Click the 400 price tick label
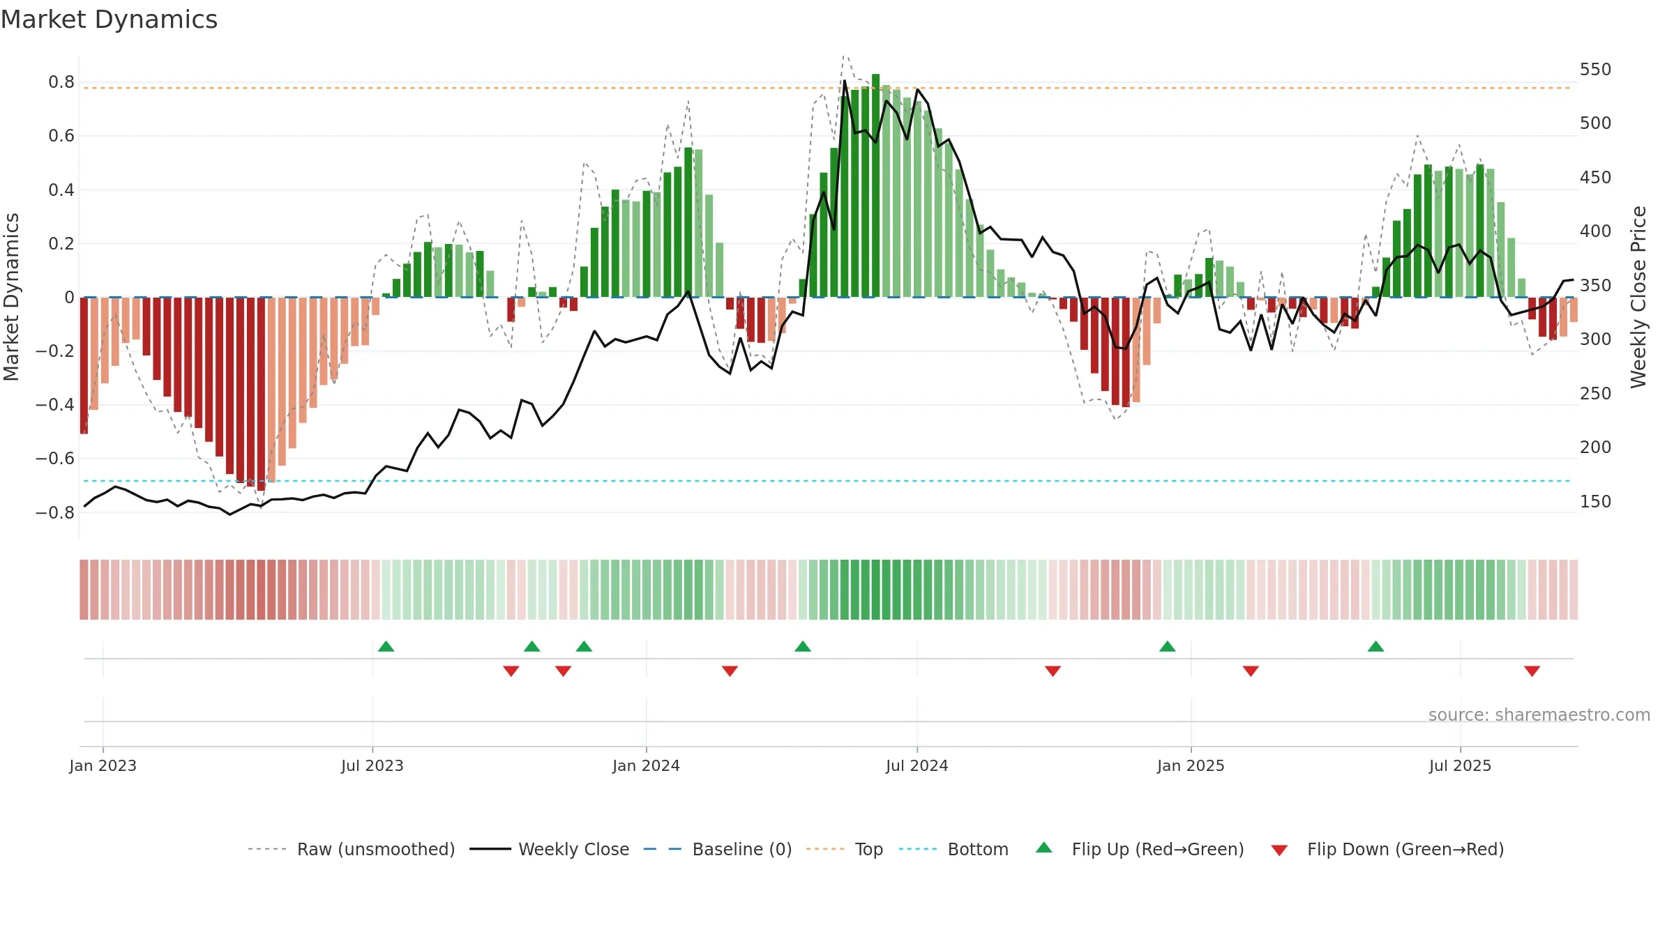The height and width of the screenshot is (941, 1674). pos(1595,231)
